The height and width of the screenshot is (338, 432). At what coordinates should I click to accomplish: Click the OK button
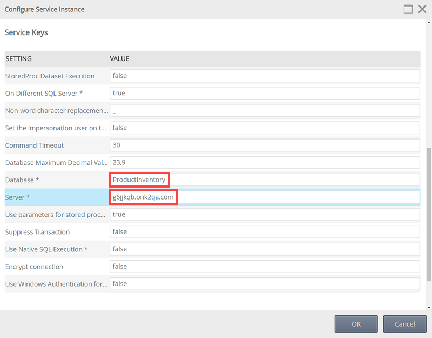(356, 324)
